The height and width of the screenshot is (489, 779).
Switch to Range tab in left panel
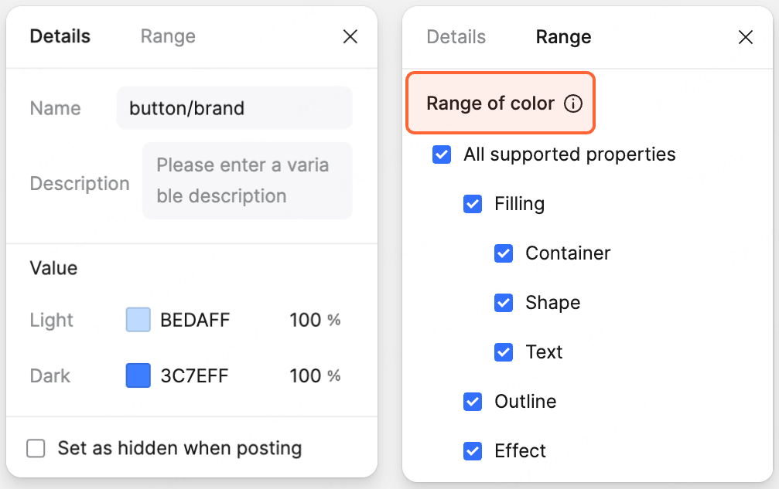(x=168, y=36)
